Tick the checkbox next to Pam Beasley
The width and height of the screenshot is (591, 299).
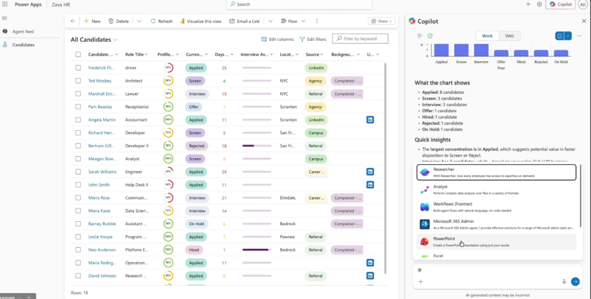[x=78, y=107]
